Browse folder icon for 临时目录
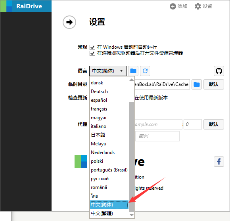The width and height of the screenshot is (230, 221). (x=197, y=84)
